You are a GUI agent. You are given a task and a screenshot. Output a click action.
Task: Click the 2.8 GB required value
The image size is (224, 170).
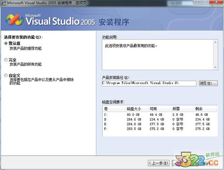(178, 115)
